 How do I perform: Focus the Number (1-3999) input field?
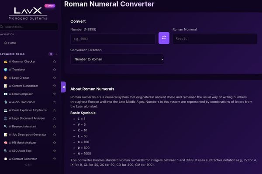[x=113, y=39]
